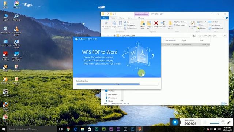Open the New item dropdown
Image resolution: width=234 pixels, height=132 pixels.
[x=180, y=22]
